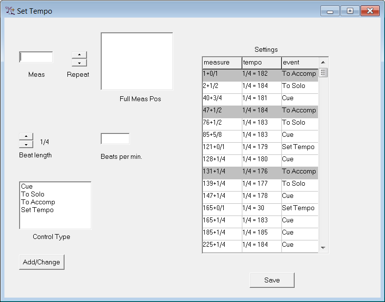
Task: Click the event column header
Action: tap(299, 63)
